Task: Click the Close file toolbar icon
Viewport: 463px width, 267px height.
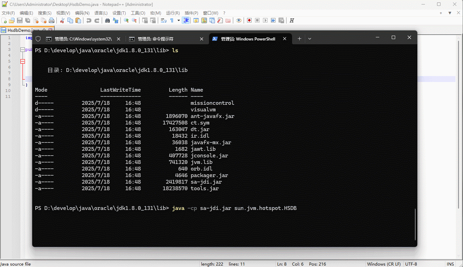Action: pyautogui.click(x=36, y=20)
